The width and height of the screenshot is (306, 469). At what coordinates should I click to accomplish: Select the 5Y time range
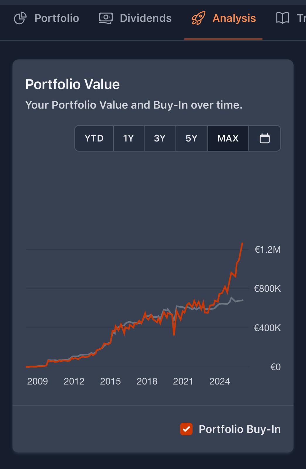191,138
